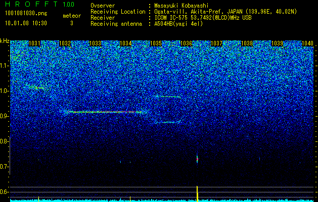The width and height of the screenshot is (318, 202).
Task: Click the 1035 time marker
Action: pyautogui.click(x=156, y=43)
